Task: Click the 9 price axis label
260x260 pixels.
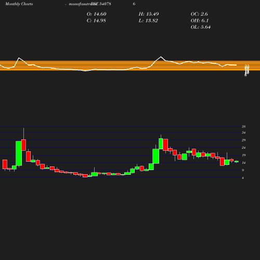Action: 243,170
